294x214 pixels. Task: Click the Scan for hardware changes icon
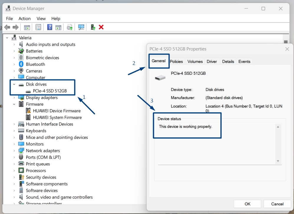point(81,27)
